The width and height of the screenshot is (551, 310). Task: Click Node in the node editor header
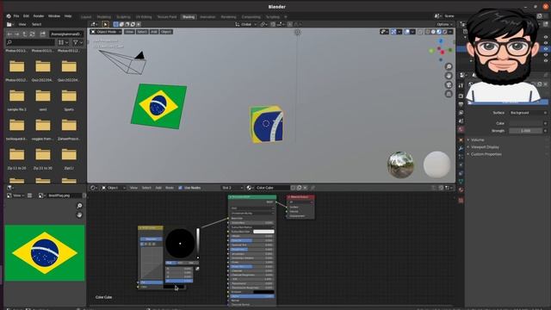tap(170, 188)
